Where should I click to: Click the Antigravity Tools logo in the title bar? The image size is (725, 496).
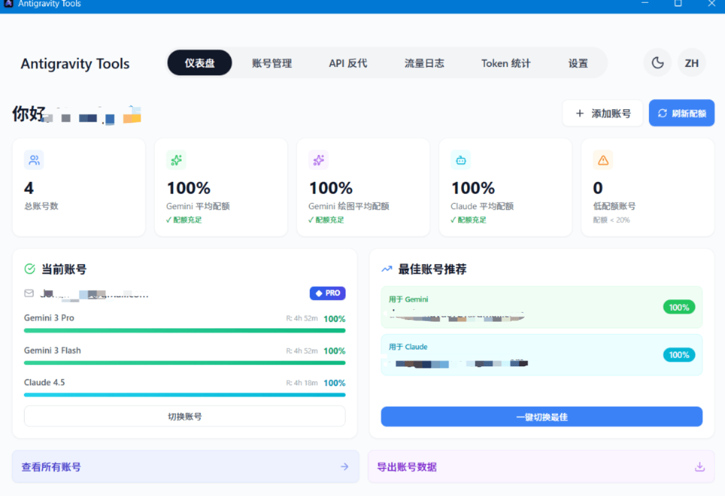click(7, 4)
